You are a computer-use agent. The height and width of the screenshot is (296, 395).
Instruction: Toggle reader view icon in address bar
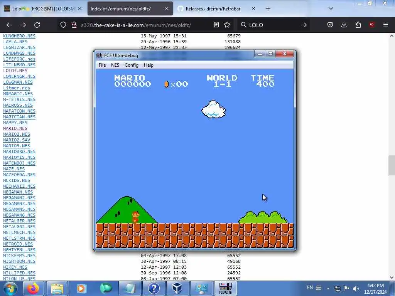click(x=216, y=25)
